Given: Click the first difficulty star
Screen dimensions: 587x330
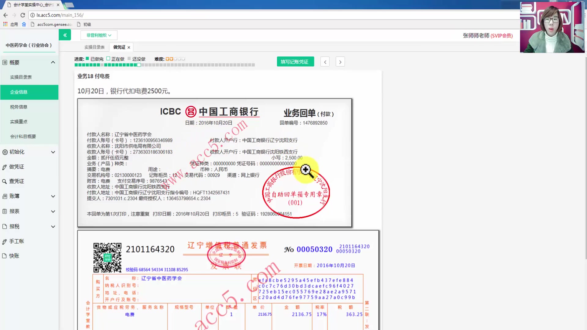Looking at the screenshot, I should click(168, 59).
